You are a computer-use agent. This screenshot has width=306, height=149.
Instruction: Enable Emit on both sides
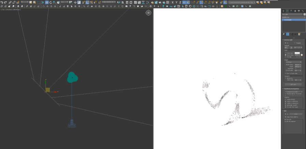[286, 73]
